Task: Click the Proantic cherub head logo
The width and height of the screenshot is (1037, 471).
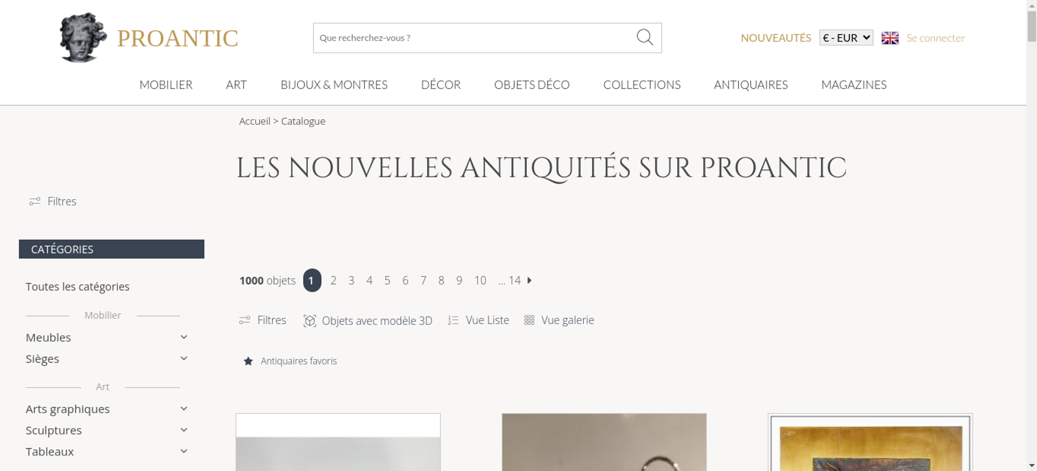Action: click(x=83, y=38)
